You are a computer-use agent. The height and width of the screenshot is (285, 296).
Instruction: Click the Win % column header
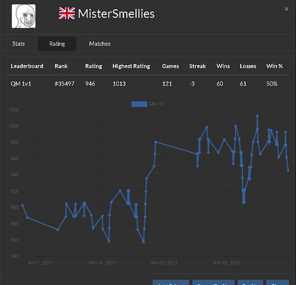click(274, 66)
